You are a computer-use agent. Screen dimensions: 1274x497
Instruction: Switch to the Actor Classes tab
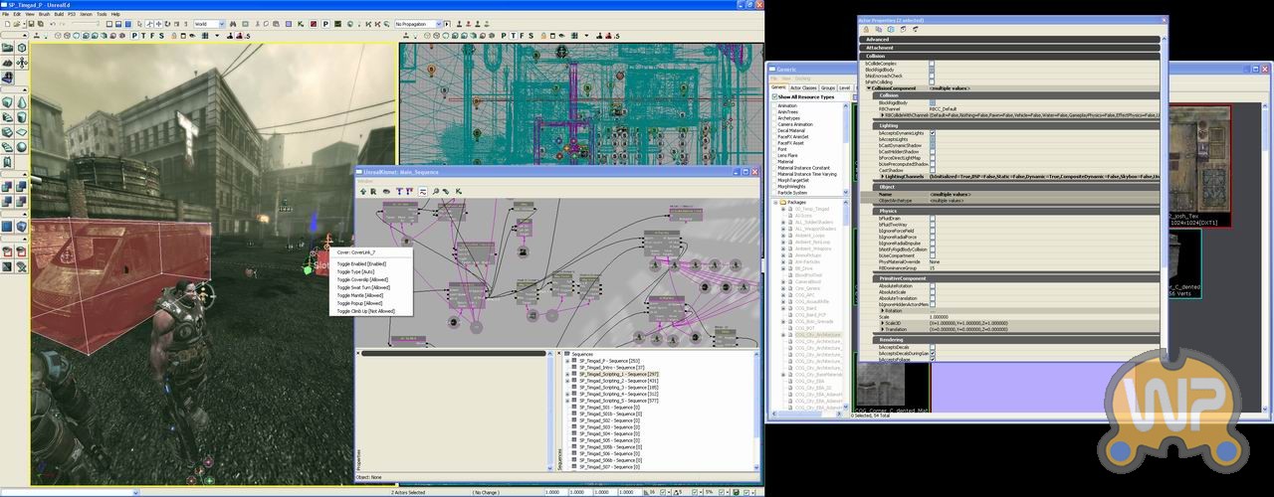[802, 87]
